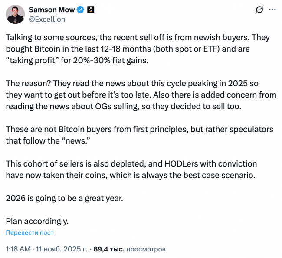Click the 'This cohort of sellers' paragraph
This screenshot has width=282, height=258.
click(130, 170)
